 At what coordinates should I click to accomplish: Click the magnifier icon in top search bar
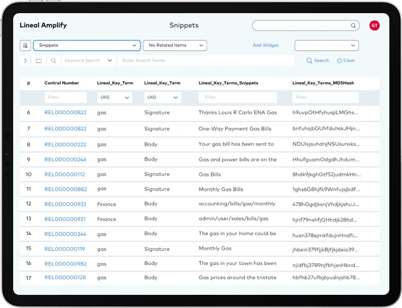tap(353, 26)
